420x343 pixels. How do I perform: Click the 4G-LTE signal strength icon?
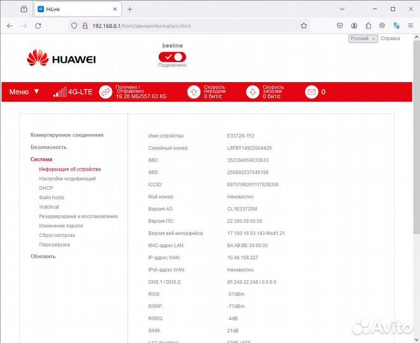[60, 92]
